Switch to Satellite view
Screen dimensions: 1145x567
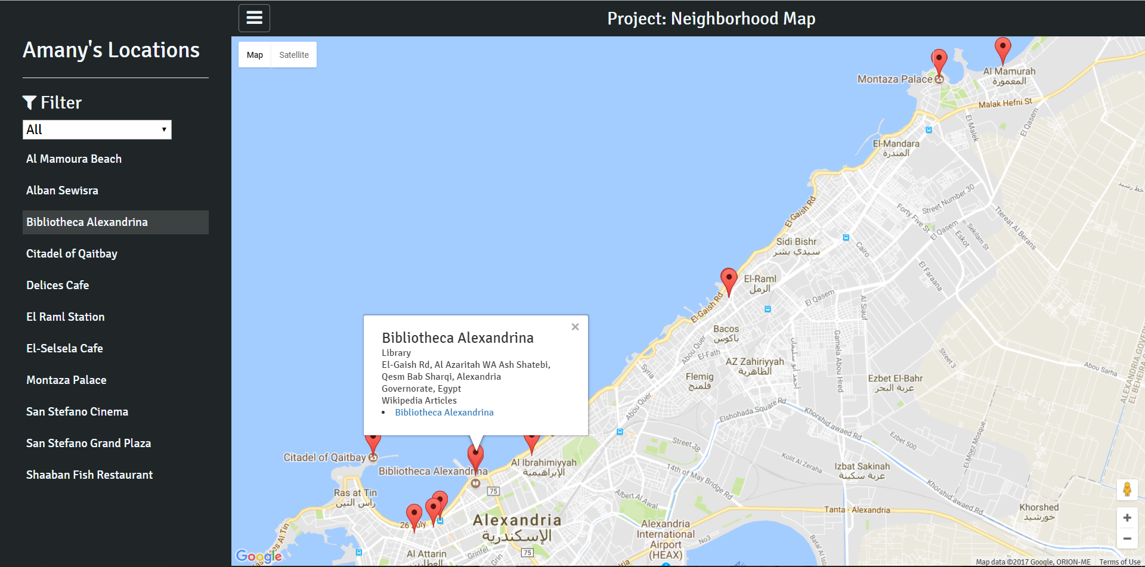294,55
